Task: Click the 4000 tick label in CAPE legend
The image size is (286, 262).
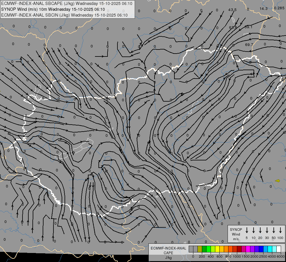Action: pos(272,256)
